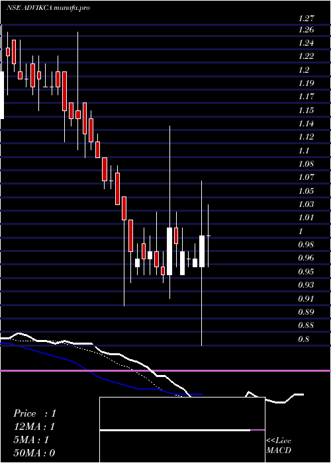Viewport: 331px width, 463px height.
Task: Click the 0.91 price axis label
Action: pyautogui.click(x=306, y=298)
